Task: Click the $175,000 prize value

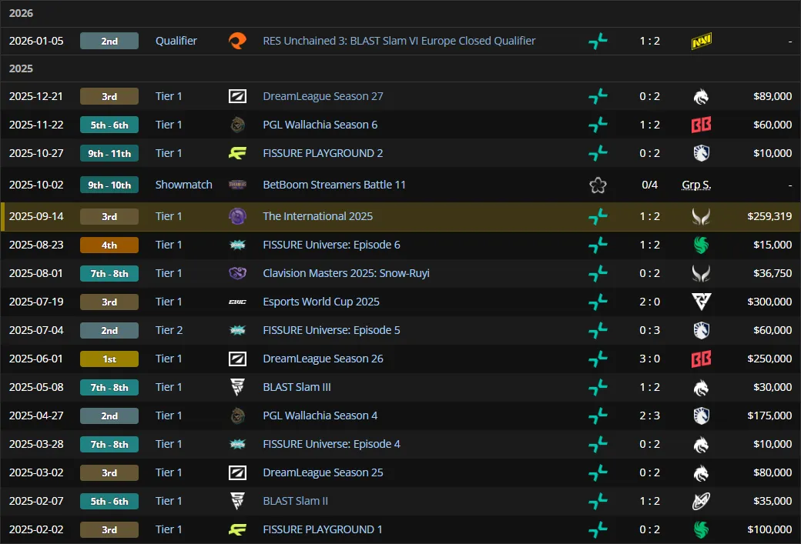Action: [x=769, y=416]
